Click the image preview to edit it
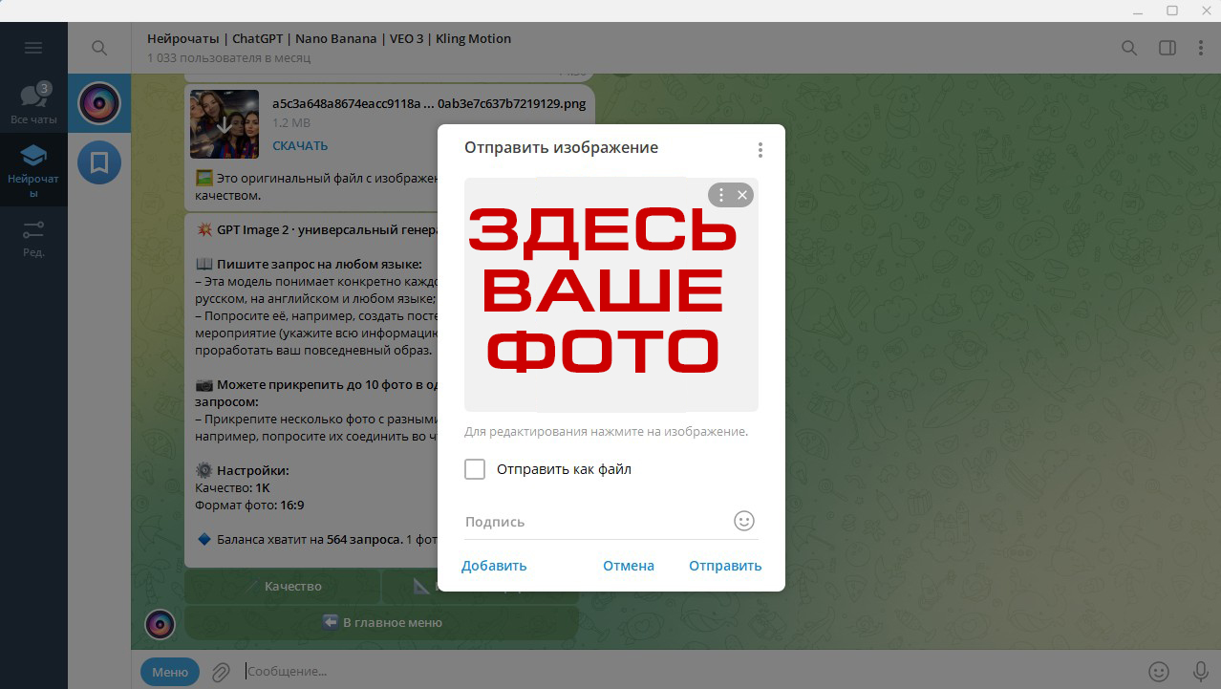This screenshot has height=689, width=1221. pyautogui.click(x=611, y=294)
